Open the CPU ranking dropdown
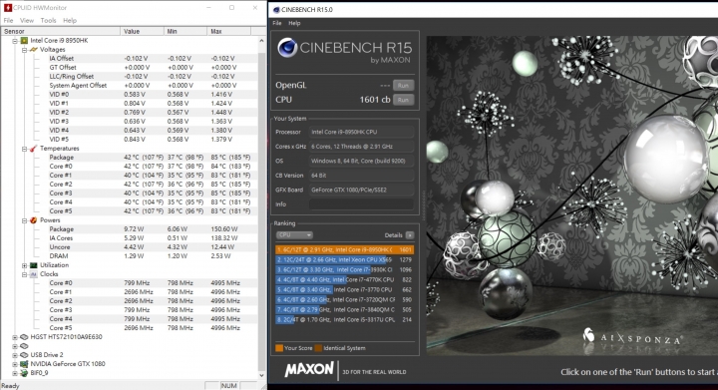 point(294,234)
